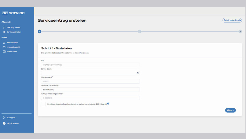This screenshot has width=246, height=139.
Task: Open Hilfe & Support
Action: (x=12, y=123)
